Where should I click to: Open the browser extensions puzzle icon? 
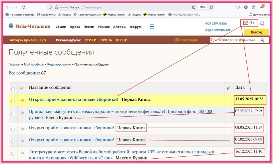tap(254, 7)
